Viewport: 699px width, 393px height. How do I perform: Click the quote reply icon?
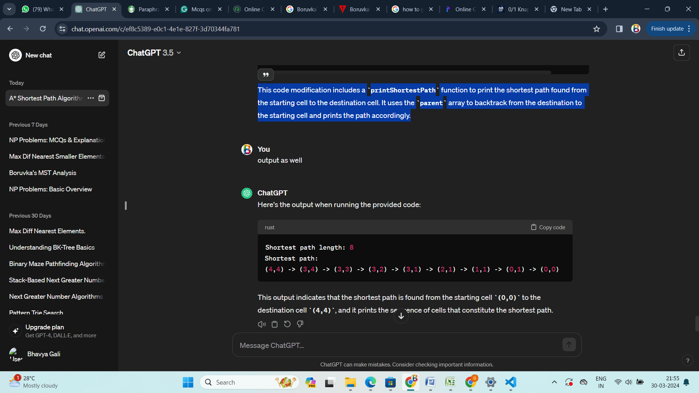(x=266, y=75)
